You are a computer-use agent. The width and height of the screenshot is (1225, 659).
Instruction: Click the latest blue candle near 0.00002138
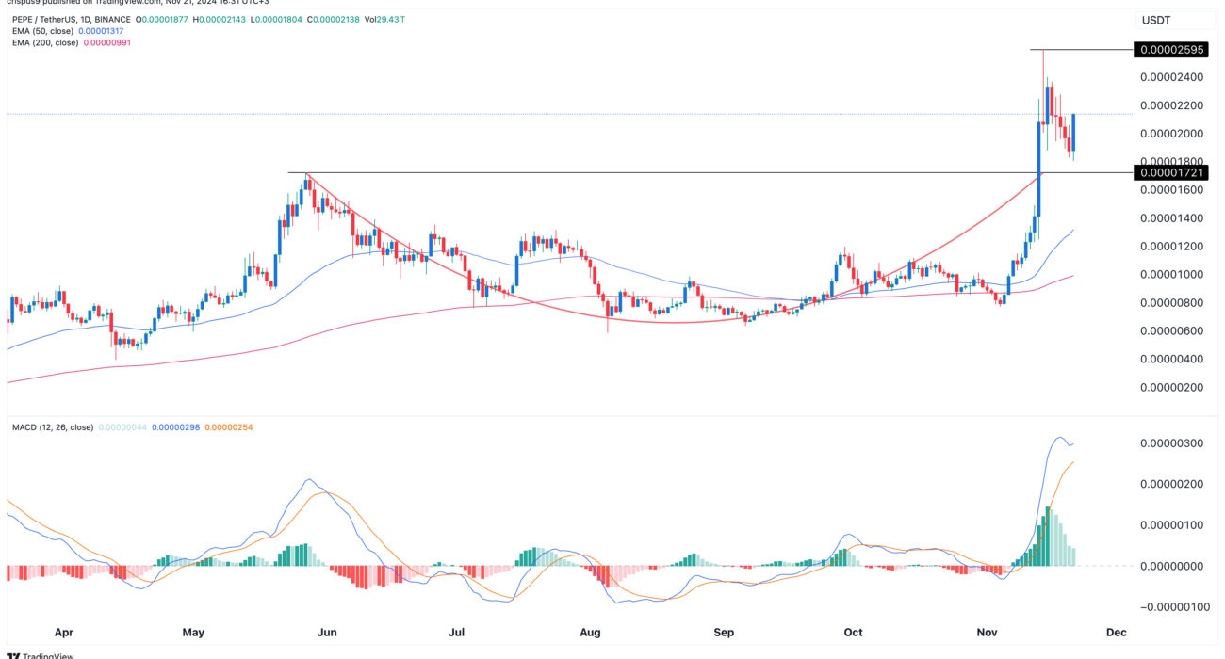1074,132
